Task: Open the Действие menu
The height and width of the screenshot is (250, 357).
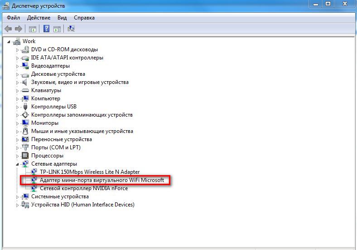Action: (39, 18)
